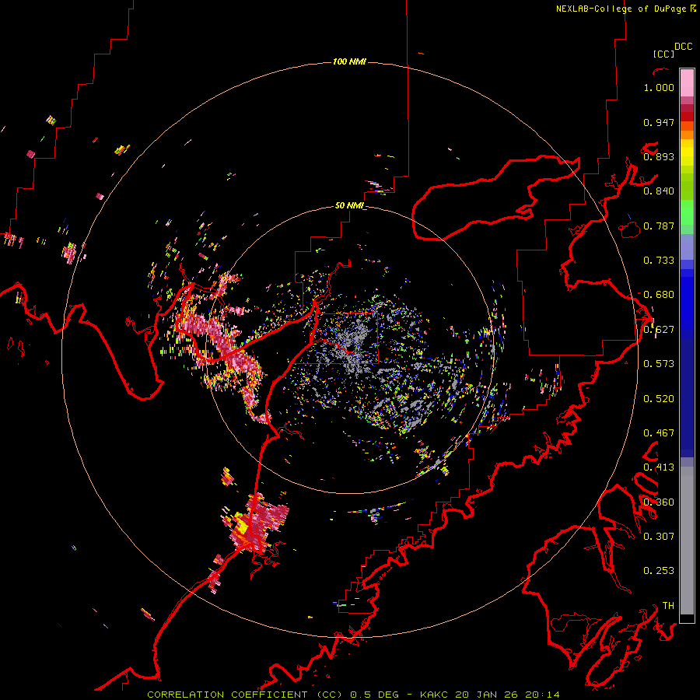The height and width of the screenshot is (700, 700).
Task: Select the light pink swatch atop color bar
Action: pos(687,82)
